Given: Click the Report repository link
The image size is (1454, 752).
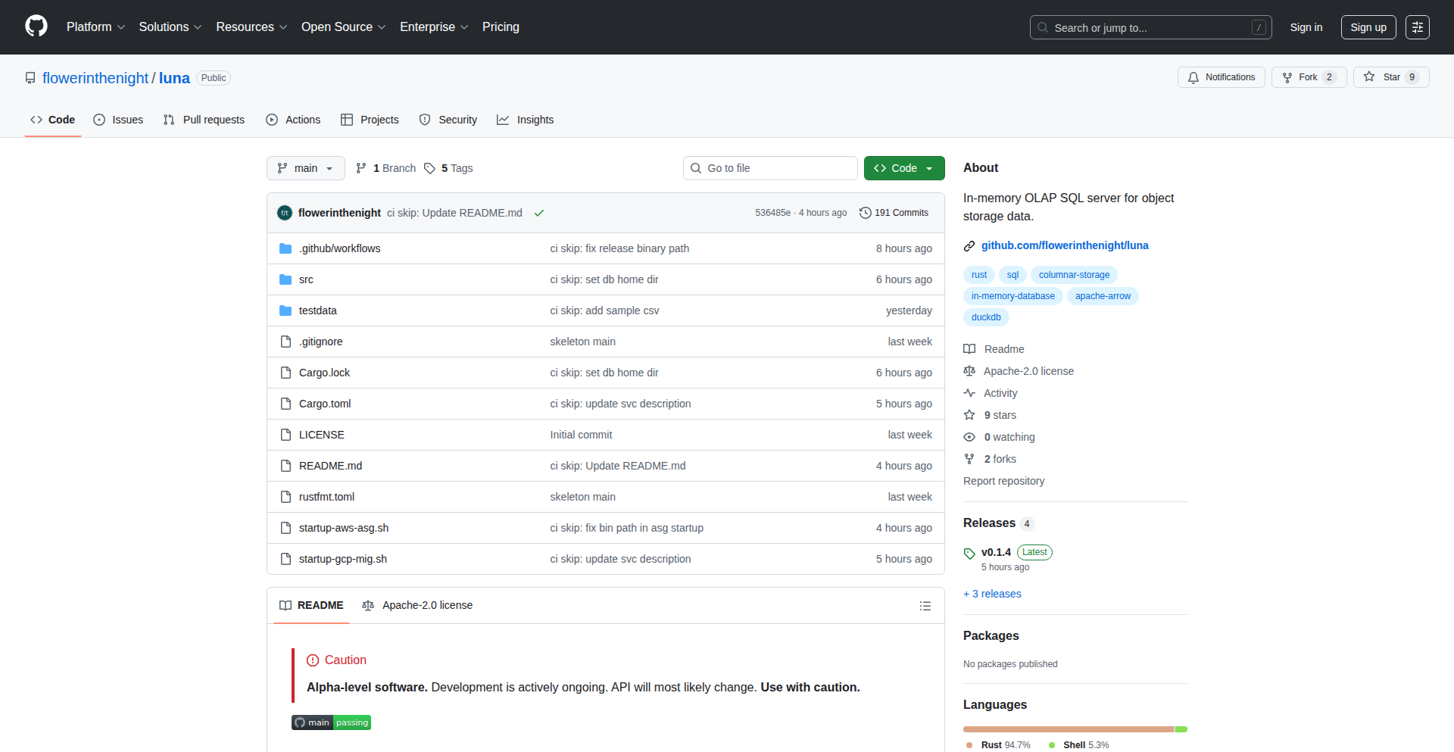Looking at the screenshot, I should click(1003, 481).
